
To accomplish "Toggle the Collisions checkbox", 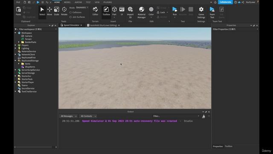I will pos(70,12).
